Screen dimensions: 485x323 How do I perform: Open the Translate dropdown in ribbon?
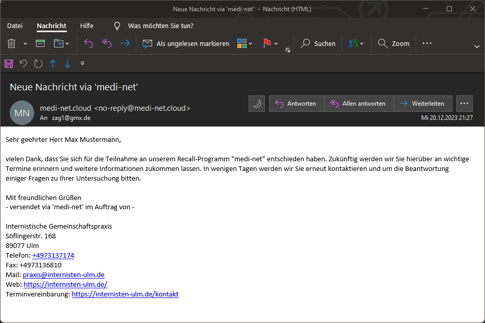point(356,43)
